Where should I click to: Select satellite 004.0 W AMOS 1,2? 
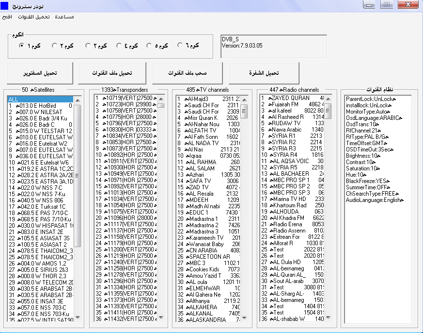coord(40,263)
